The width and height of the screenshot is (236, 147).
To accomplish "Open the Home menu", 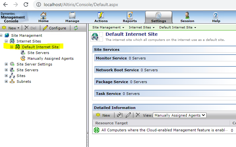I will coord(43,17).
